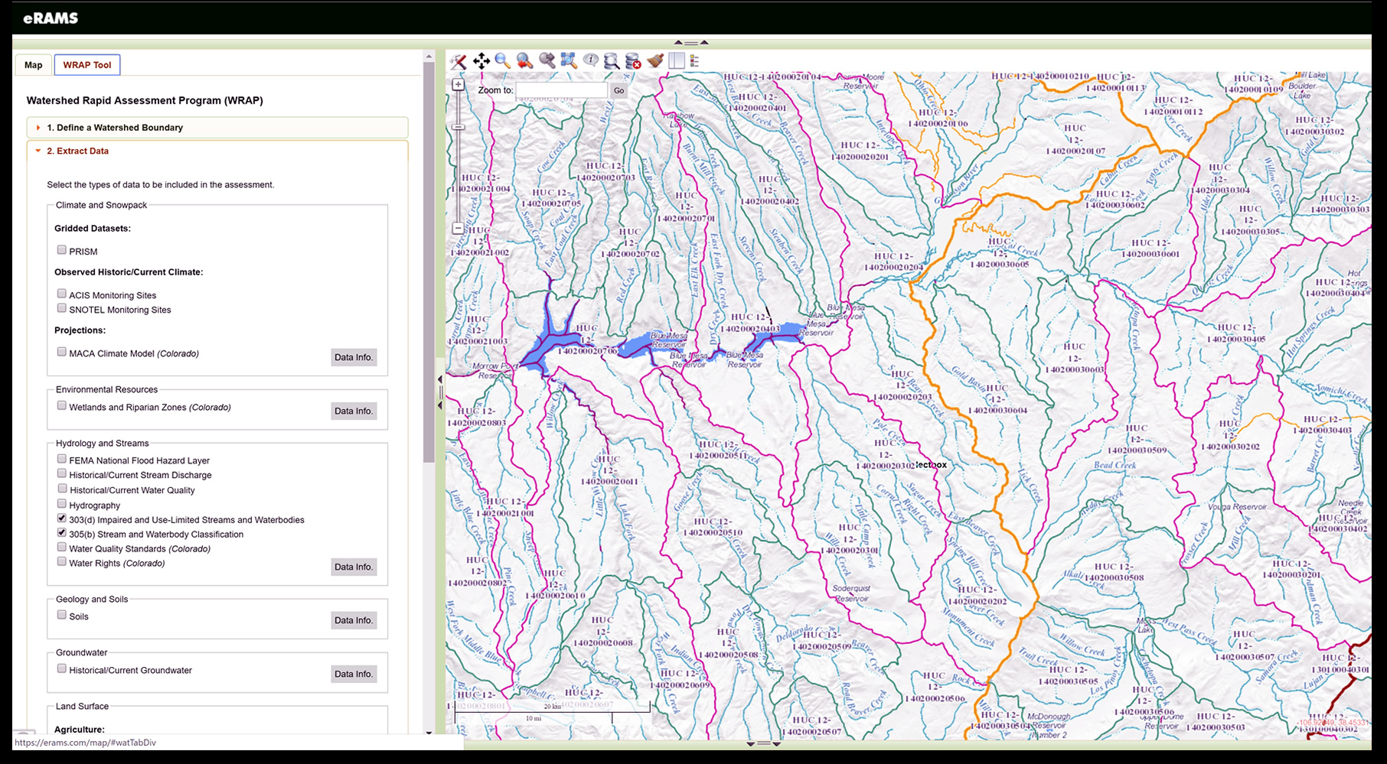This screenshot has width=1387, height=764.
Task: Click the left panel vertical scrollbar
Action: coord(429,262)
